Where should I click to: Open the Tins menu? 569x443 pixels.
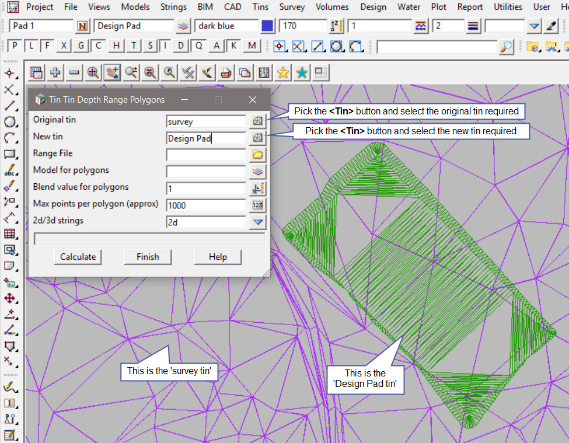pyautogui.click(x=260, y=7)
